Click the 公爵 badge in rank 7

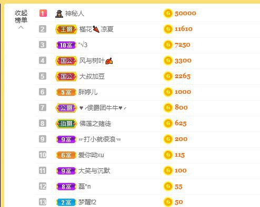click(x=66, y=108)
